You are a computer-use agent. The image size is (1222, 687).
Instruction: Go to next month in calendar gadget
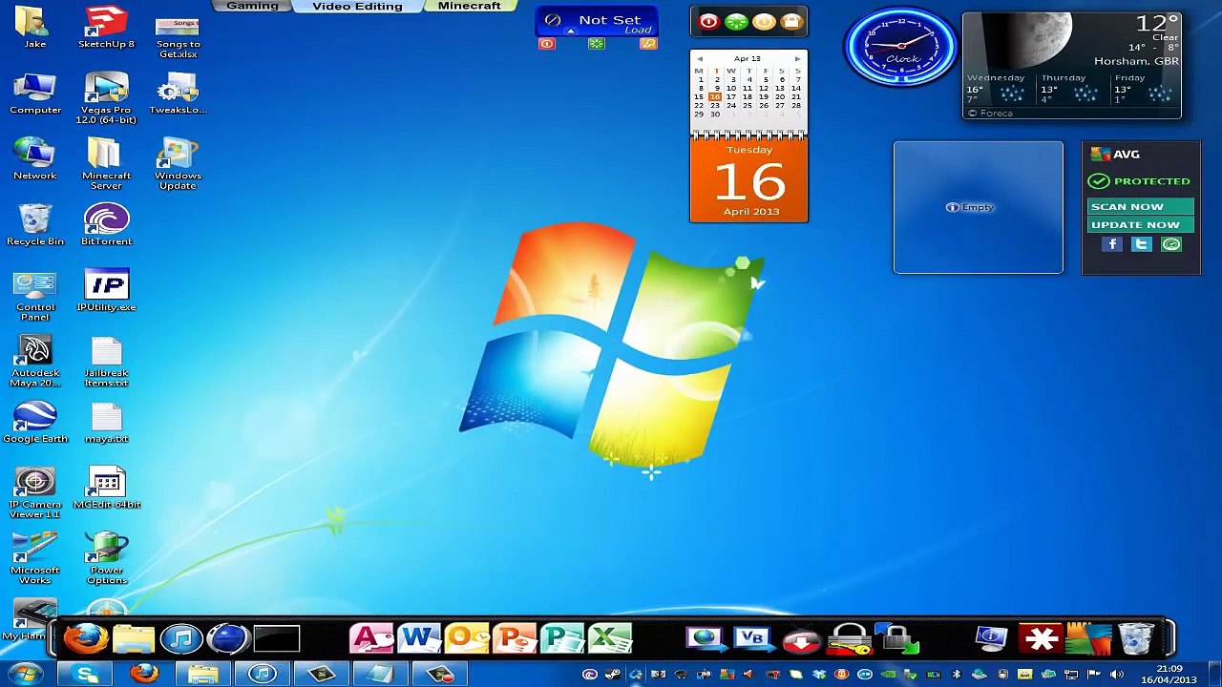(797, 59)
